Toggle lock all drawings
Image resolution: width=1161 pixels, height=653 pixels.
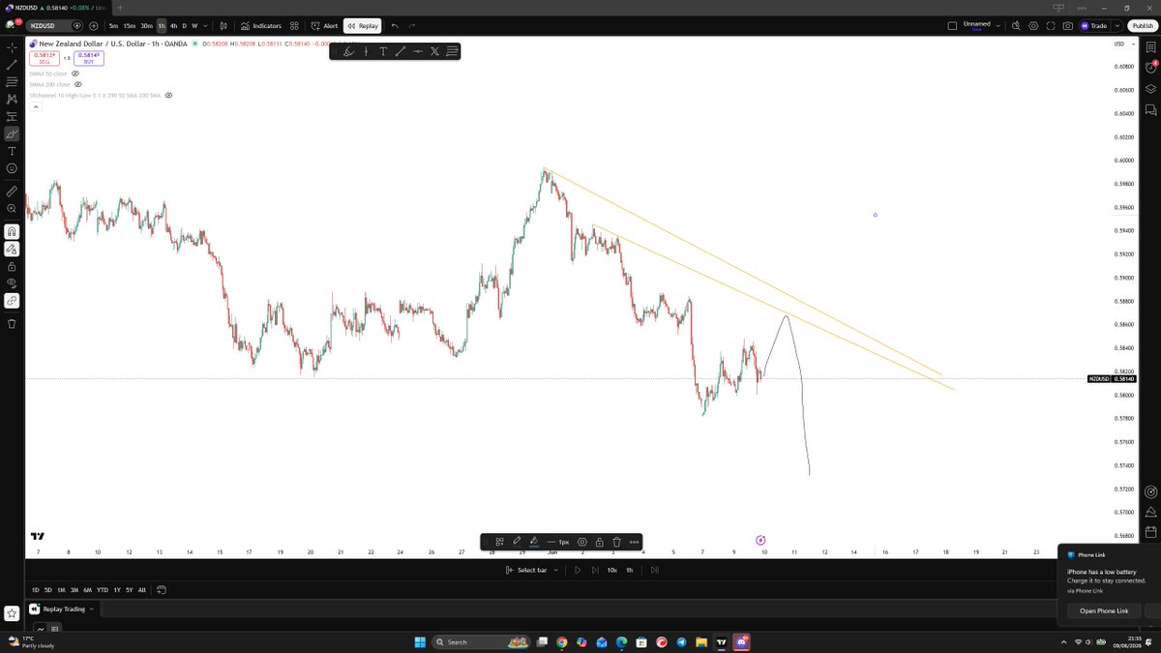(12, 266)
